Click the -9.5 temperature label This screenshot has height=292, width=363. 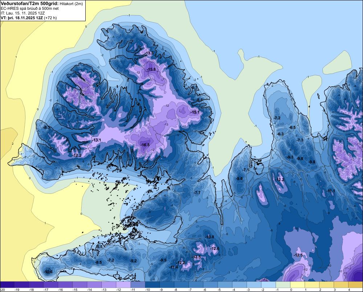click(x=163, y=260)
